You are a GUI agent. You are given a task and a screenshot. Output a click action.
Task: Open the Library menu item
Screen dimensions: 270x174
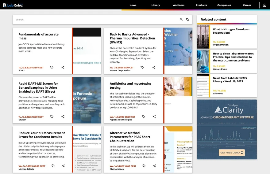156,5
